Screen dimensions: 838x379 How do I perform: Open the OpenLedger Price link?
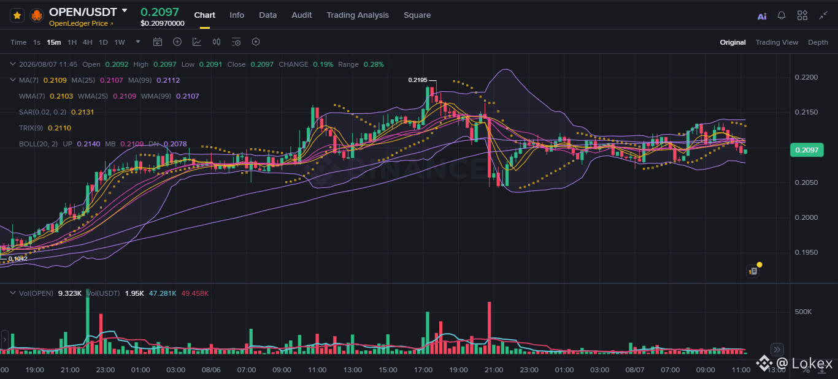point(82,23)
